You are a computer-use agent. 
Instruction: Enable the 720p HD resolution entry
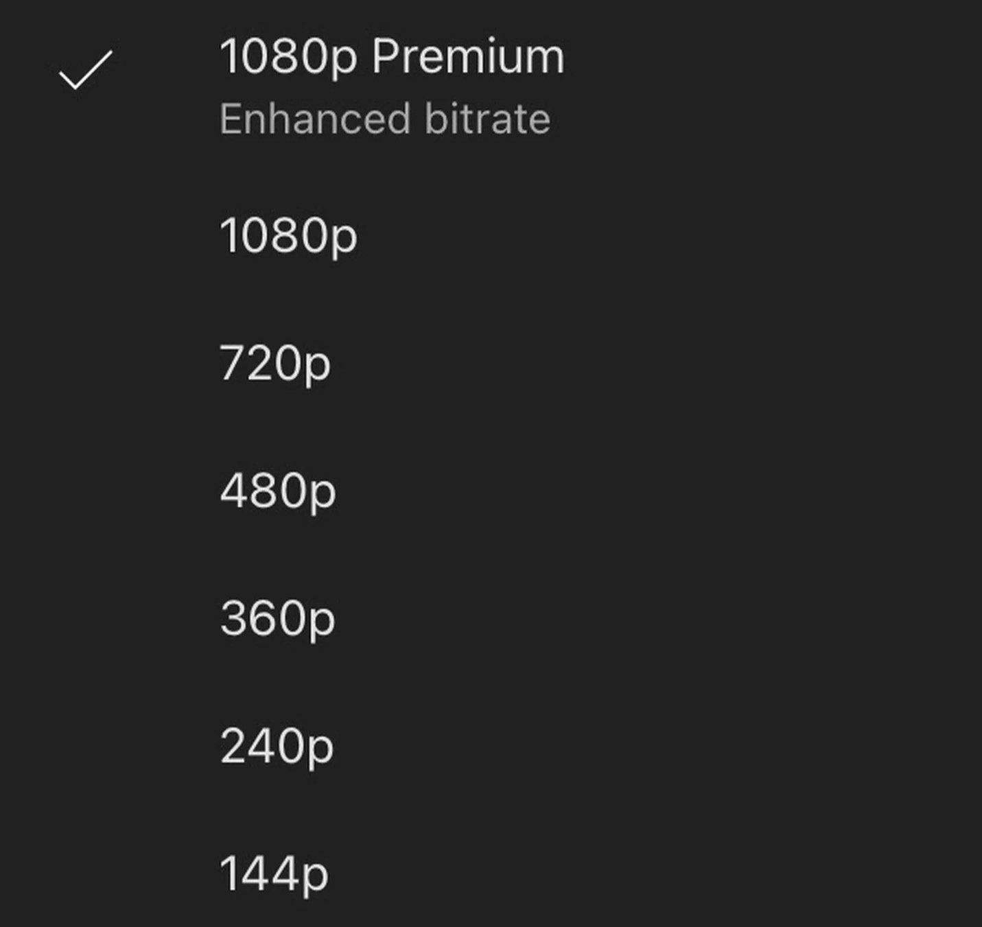tap(274, 364)
